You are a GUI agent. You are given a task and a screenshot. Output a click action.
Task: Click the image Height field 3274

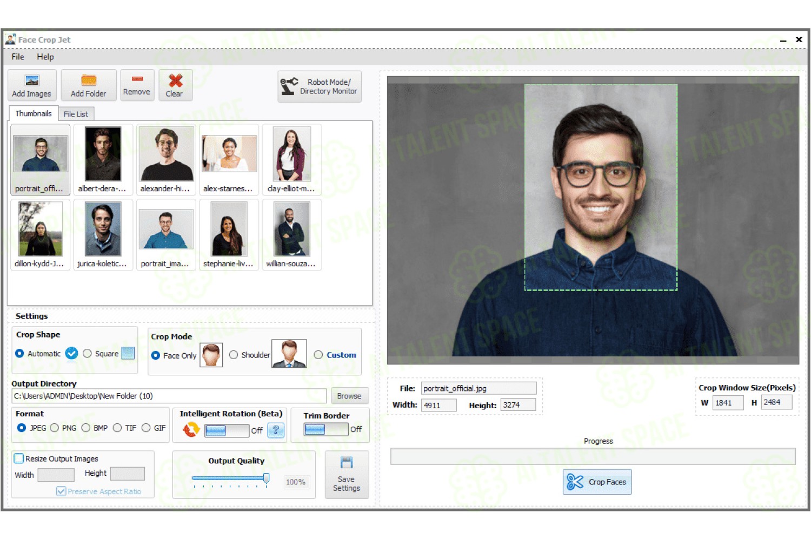518,404
